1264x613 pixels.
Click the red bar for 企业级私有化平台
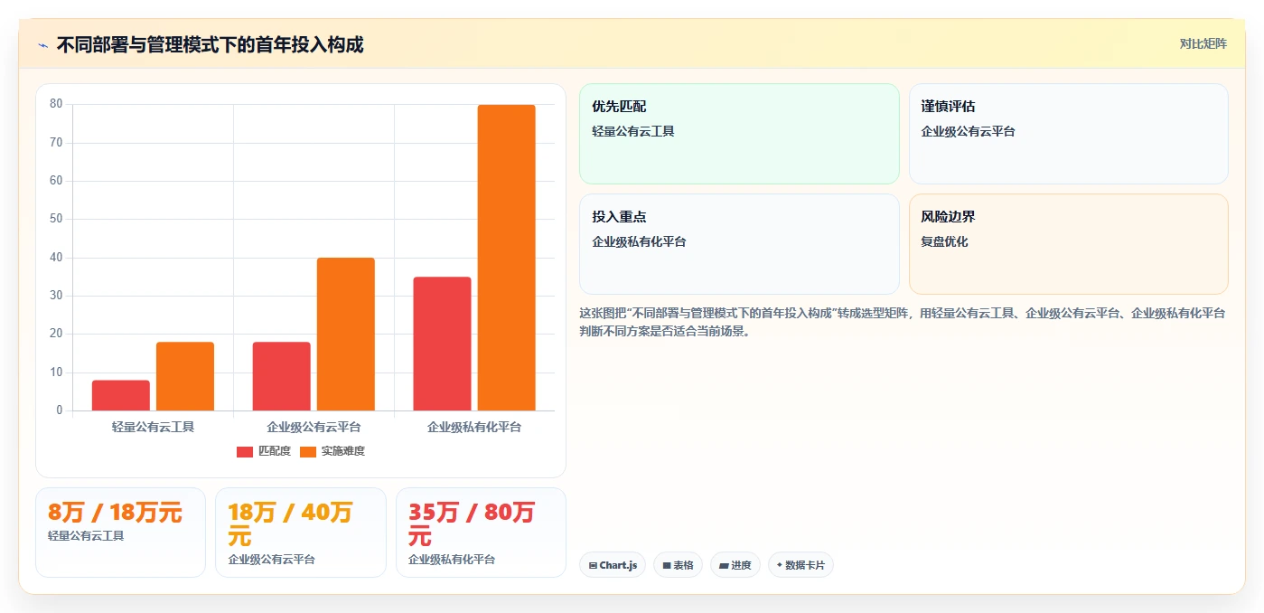(443, 344)
